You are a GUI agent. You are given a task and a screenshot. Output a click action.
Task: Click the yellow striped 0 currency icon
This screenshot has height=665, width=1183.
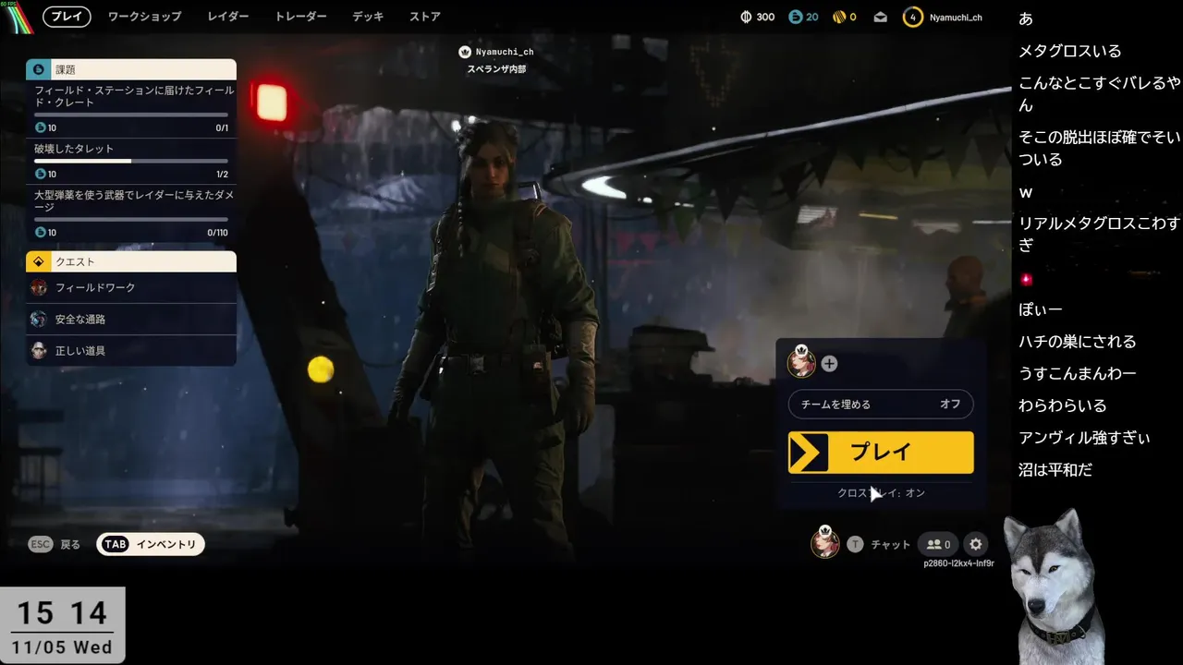839,17
